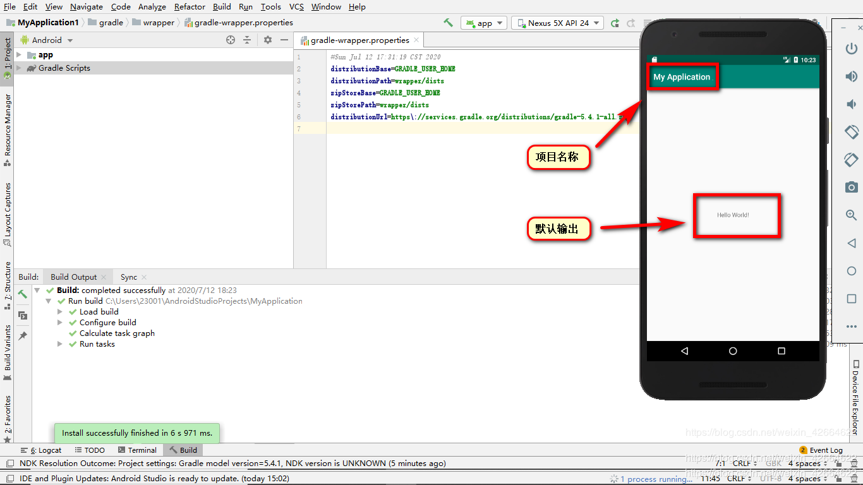863x485 pixels.
Task: Click emulator sidebar overview square
Action: pyautogui.click(x=852, y=298)
